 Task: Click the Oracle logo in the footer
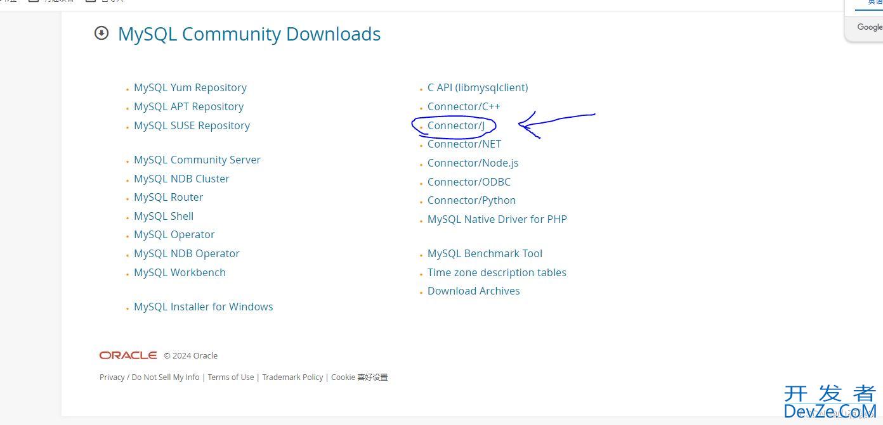coord(128,355)
